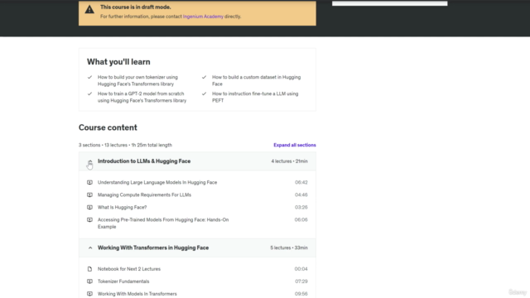Click video icon beside What Is Hugging Face?
This screenshot has height=298, width=530.
tap(89, 208)
